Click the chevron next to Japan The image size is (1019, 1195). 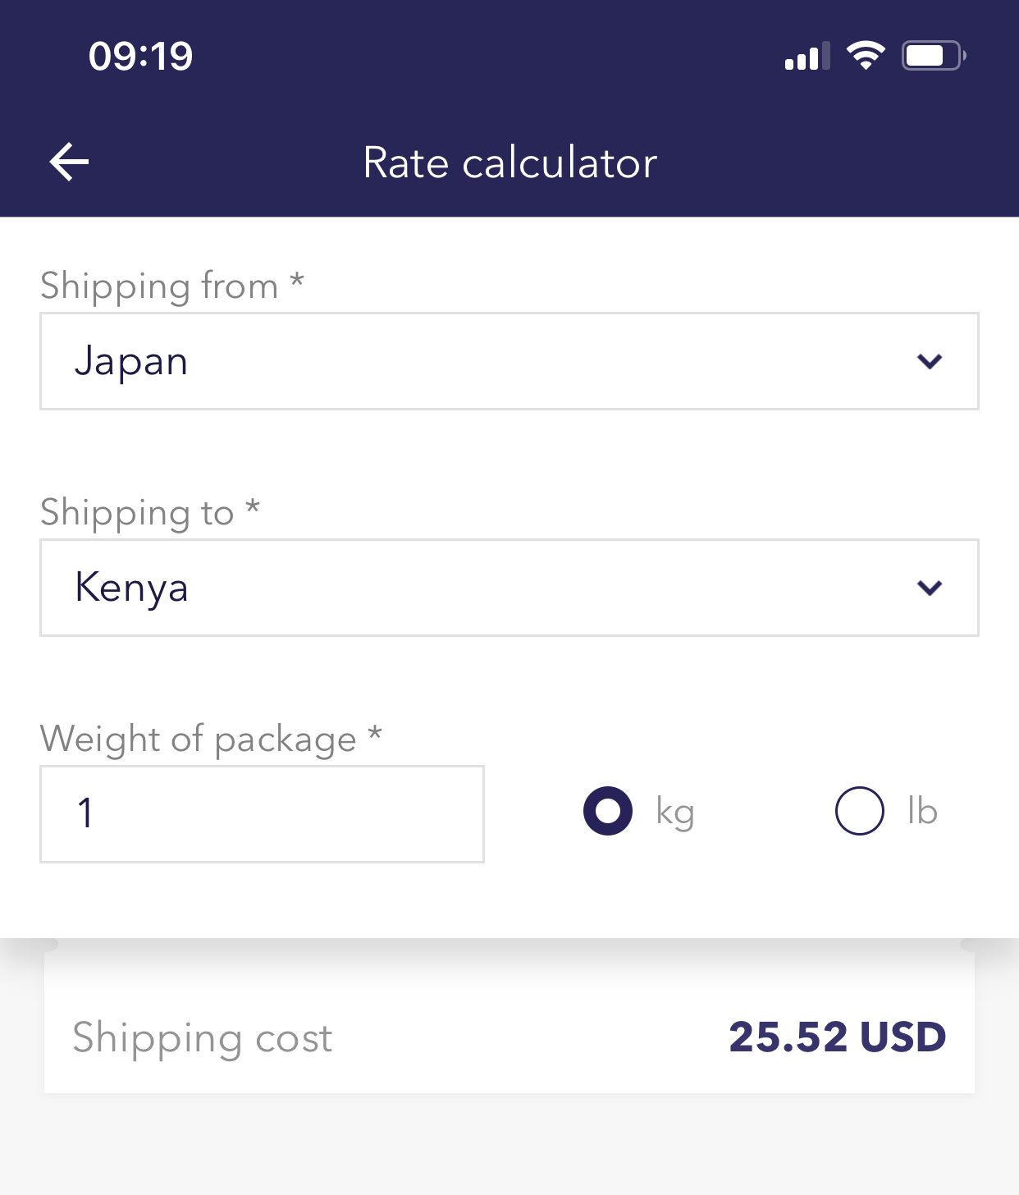(x=930, y=361)
